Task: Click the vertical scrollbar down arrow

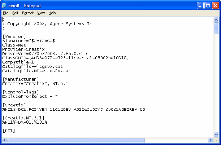Action: (216, 135)
